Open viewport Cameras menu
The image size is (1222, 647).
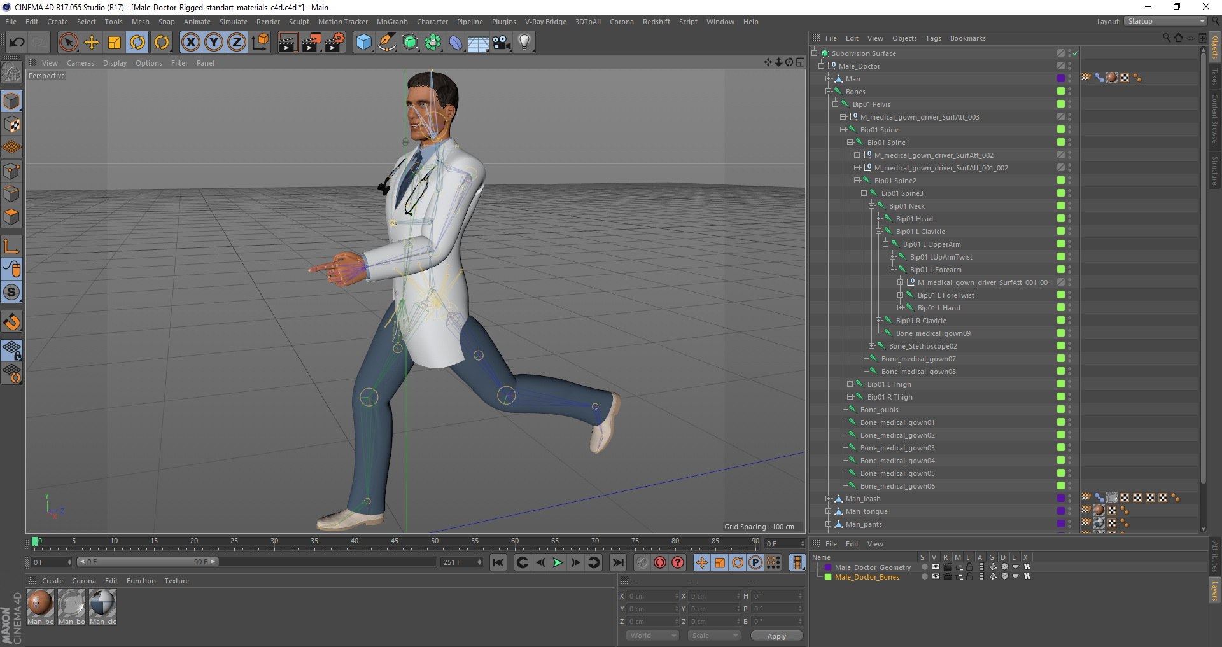point(80,63)
